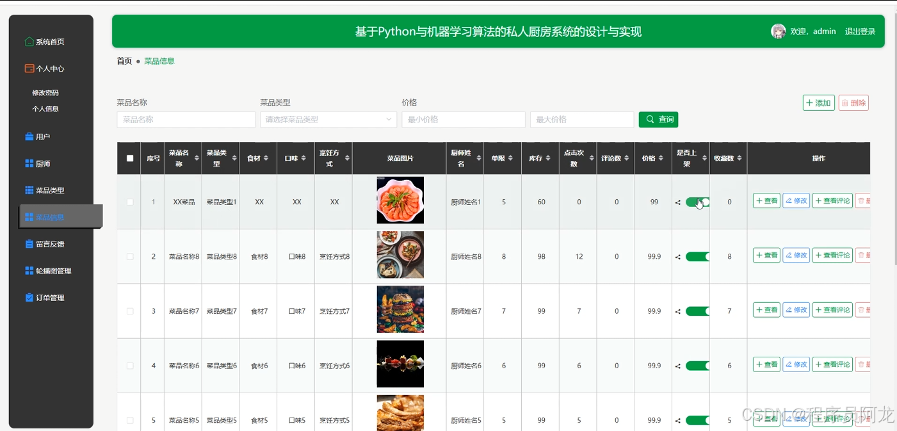Viewport: 897px width, 431px height.
Task: Focus the 菜品名称 search field
Action: coord(186,120)
